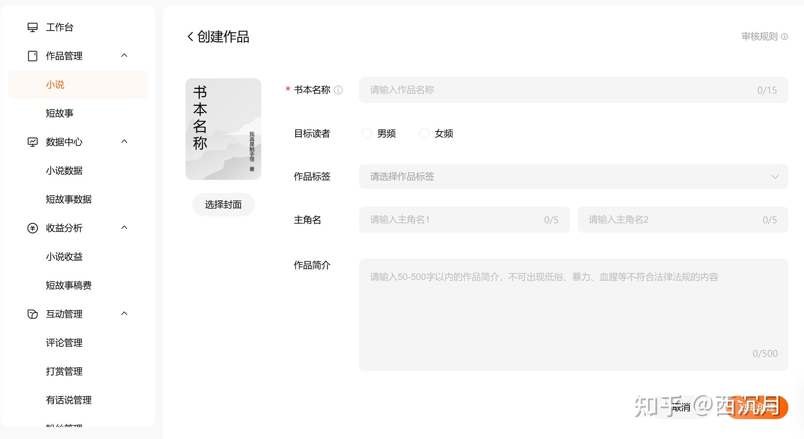Image resolution: width=804 pixels, height=439 pixels.
Task: Click the 工作台 monitor icon
Action: pos(33,27)
